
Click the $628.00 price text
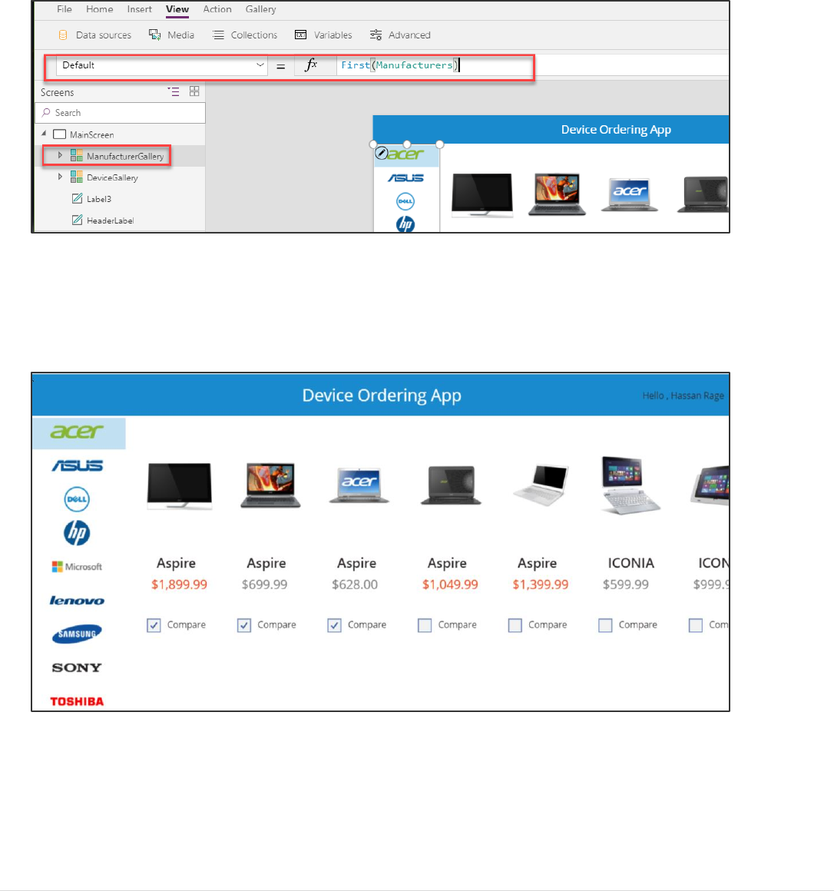point(355,585)
